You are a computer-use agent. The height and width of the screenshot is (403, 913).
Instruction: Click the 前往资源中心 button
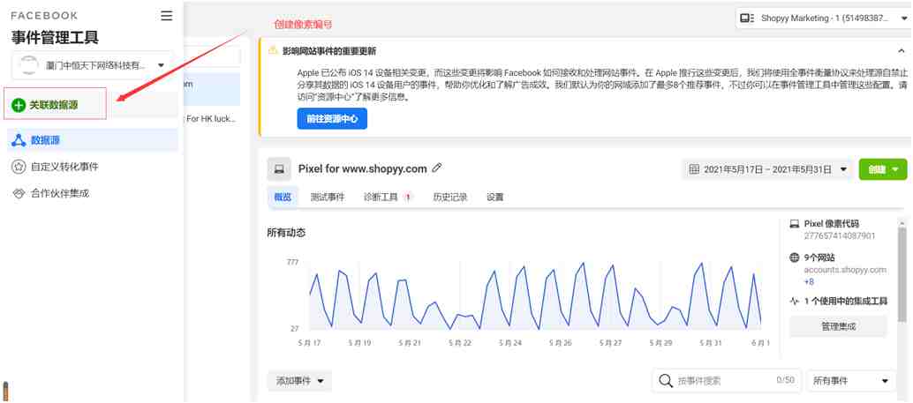332,118
